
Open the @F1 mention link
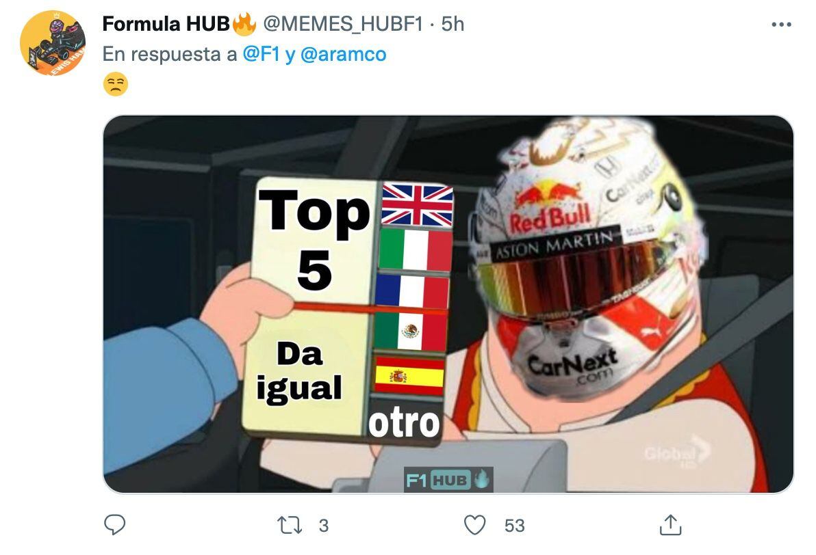point(262,54)
